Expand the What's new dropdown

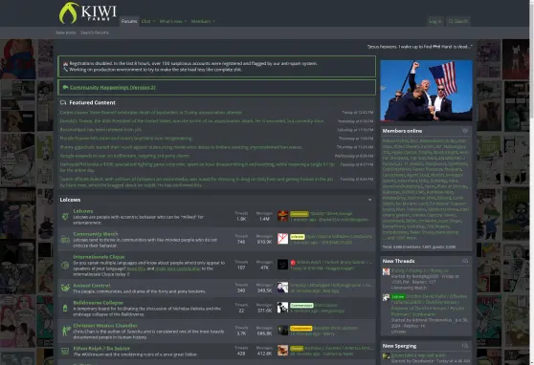click(173, 21)
